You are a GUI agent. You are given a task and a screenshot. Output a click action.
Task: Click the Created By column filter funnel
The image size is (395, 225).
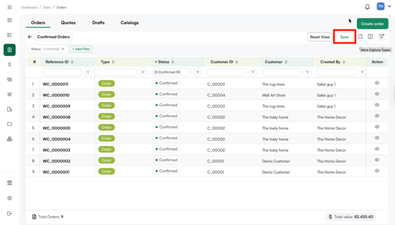click(362, 72)
